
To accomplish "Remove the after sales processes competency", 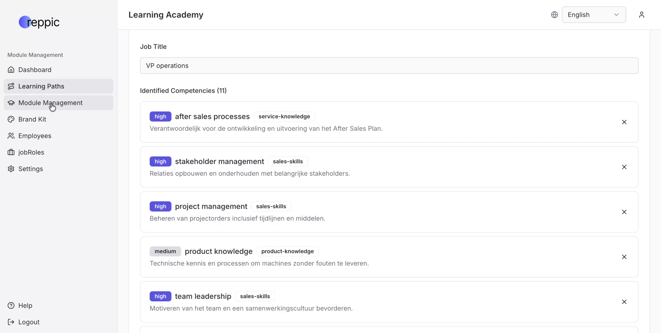I will pos(624,122).
